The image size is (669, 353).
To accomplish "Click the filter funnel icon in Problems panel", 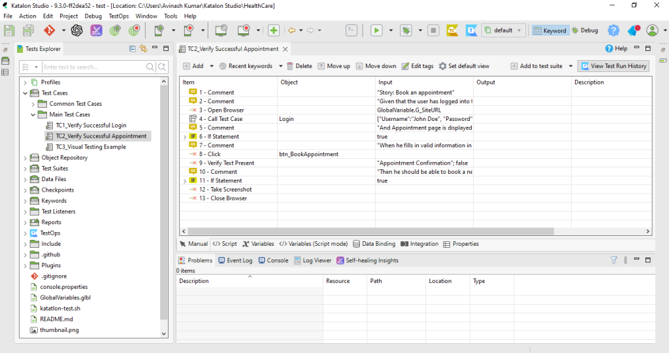I will pos(613,260).
